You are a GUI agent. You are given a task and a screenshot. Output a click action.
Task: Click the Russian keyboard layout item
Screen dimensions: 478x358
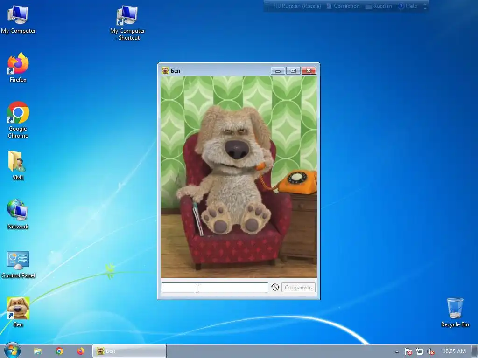coord(379,6)
